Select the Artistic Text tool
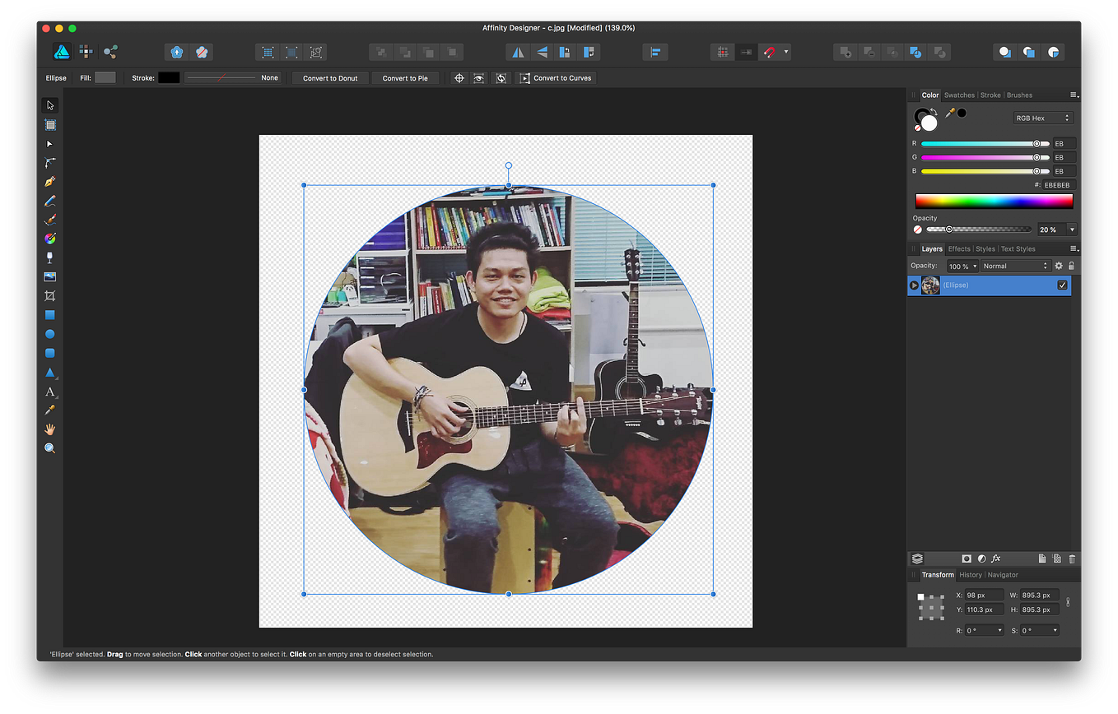 click(x=49, y=392)
